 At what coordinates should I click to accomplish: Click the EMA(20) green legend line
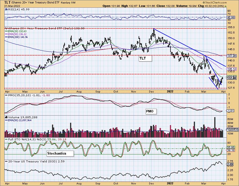[x=6, y=31]
